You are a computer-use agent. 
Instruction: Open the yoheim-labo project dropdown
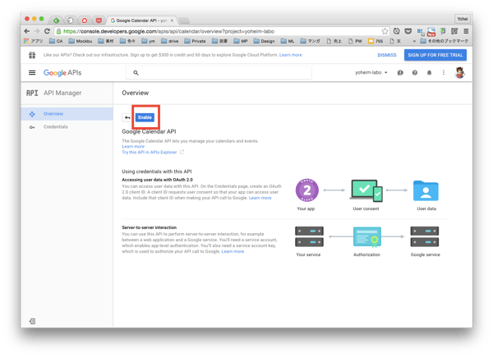[371, 72]
